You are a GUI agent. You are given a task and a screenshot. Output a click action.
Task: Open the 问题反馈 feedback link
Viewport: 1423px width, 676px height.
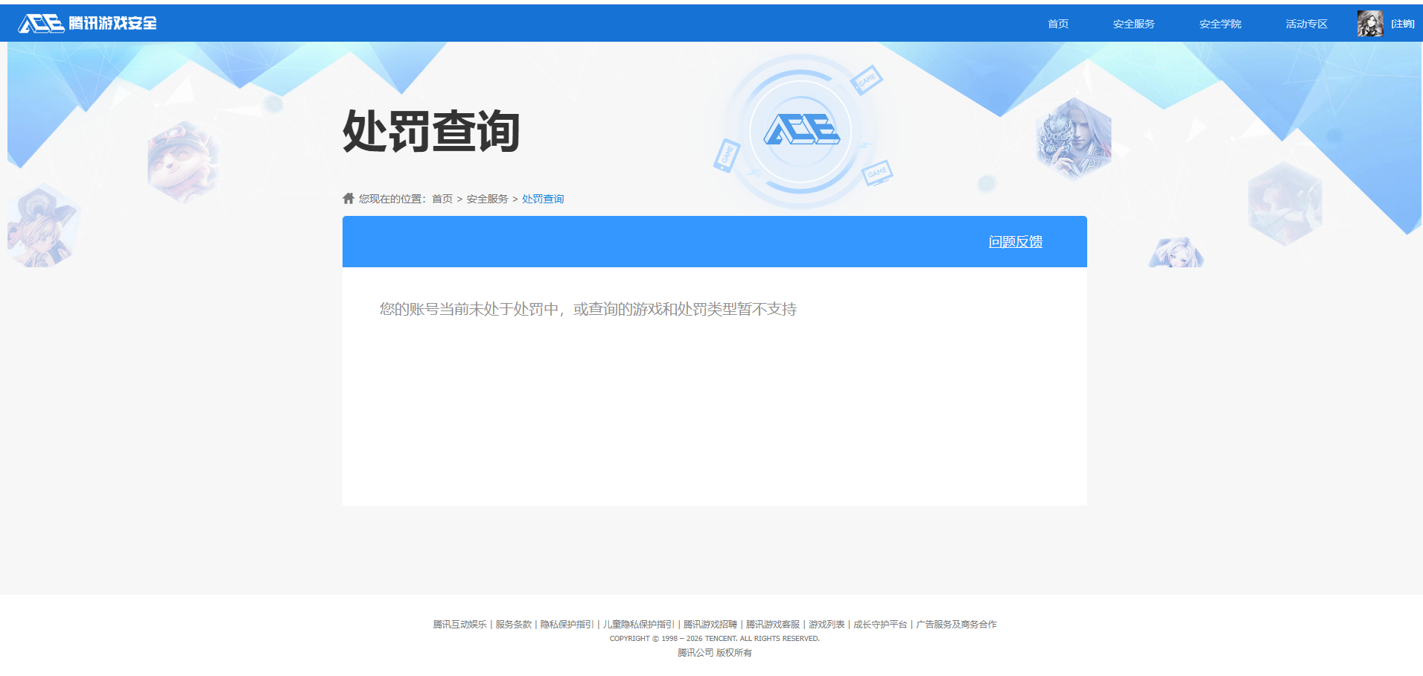(x=1015, y=241)
